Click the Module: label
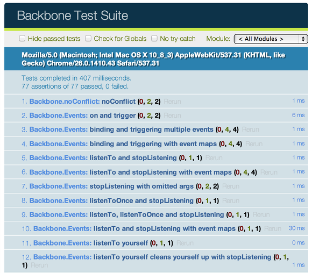Viewport: 312px width, 273px height. (218, 39)
